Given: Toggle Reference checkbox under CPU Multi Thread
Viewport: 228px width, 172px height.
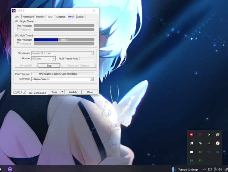Looking at the screenshot, I should click(18, 44).
